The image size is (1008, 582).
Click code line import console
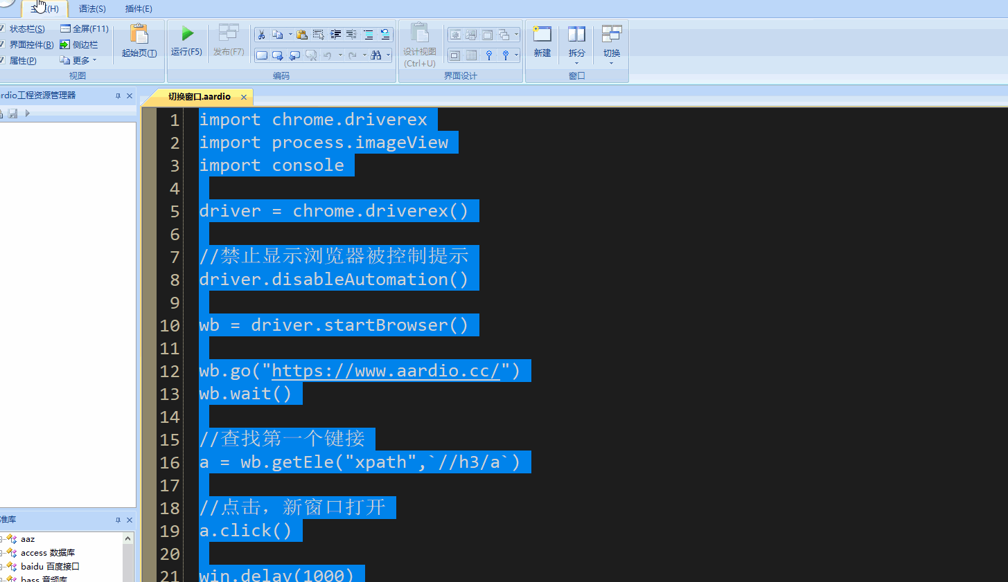pos(272,165)
